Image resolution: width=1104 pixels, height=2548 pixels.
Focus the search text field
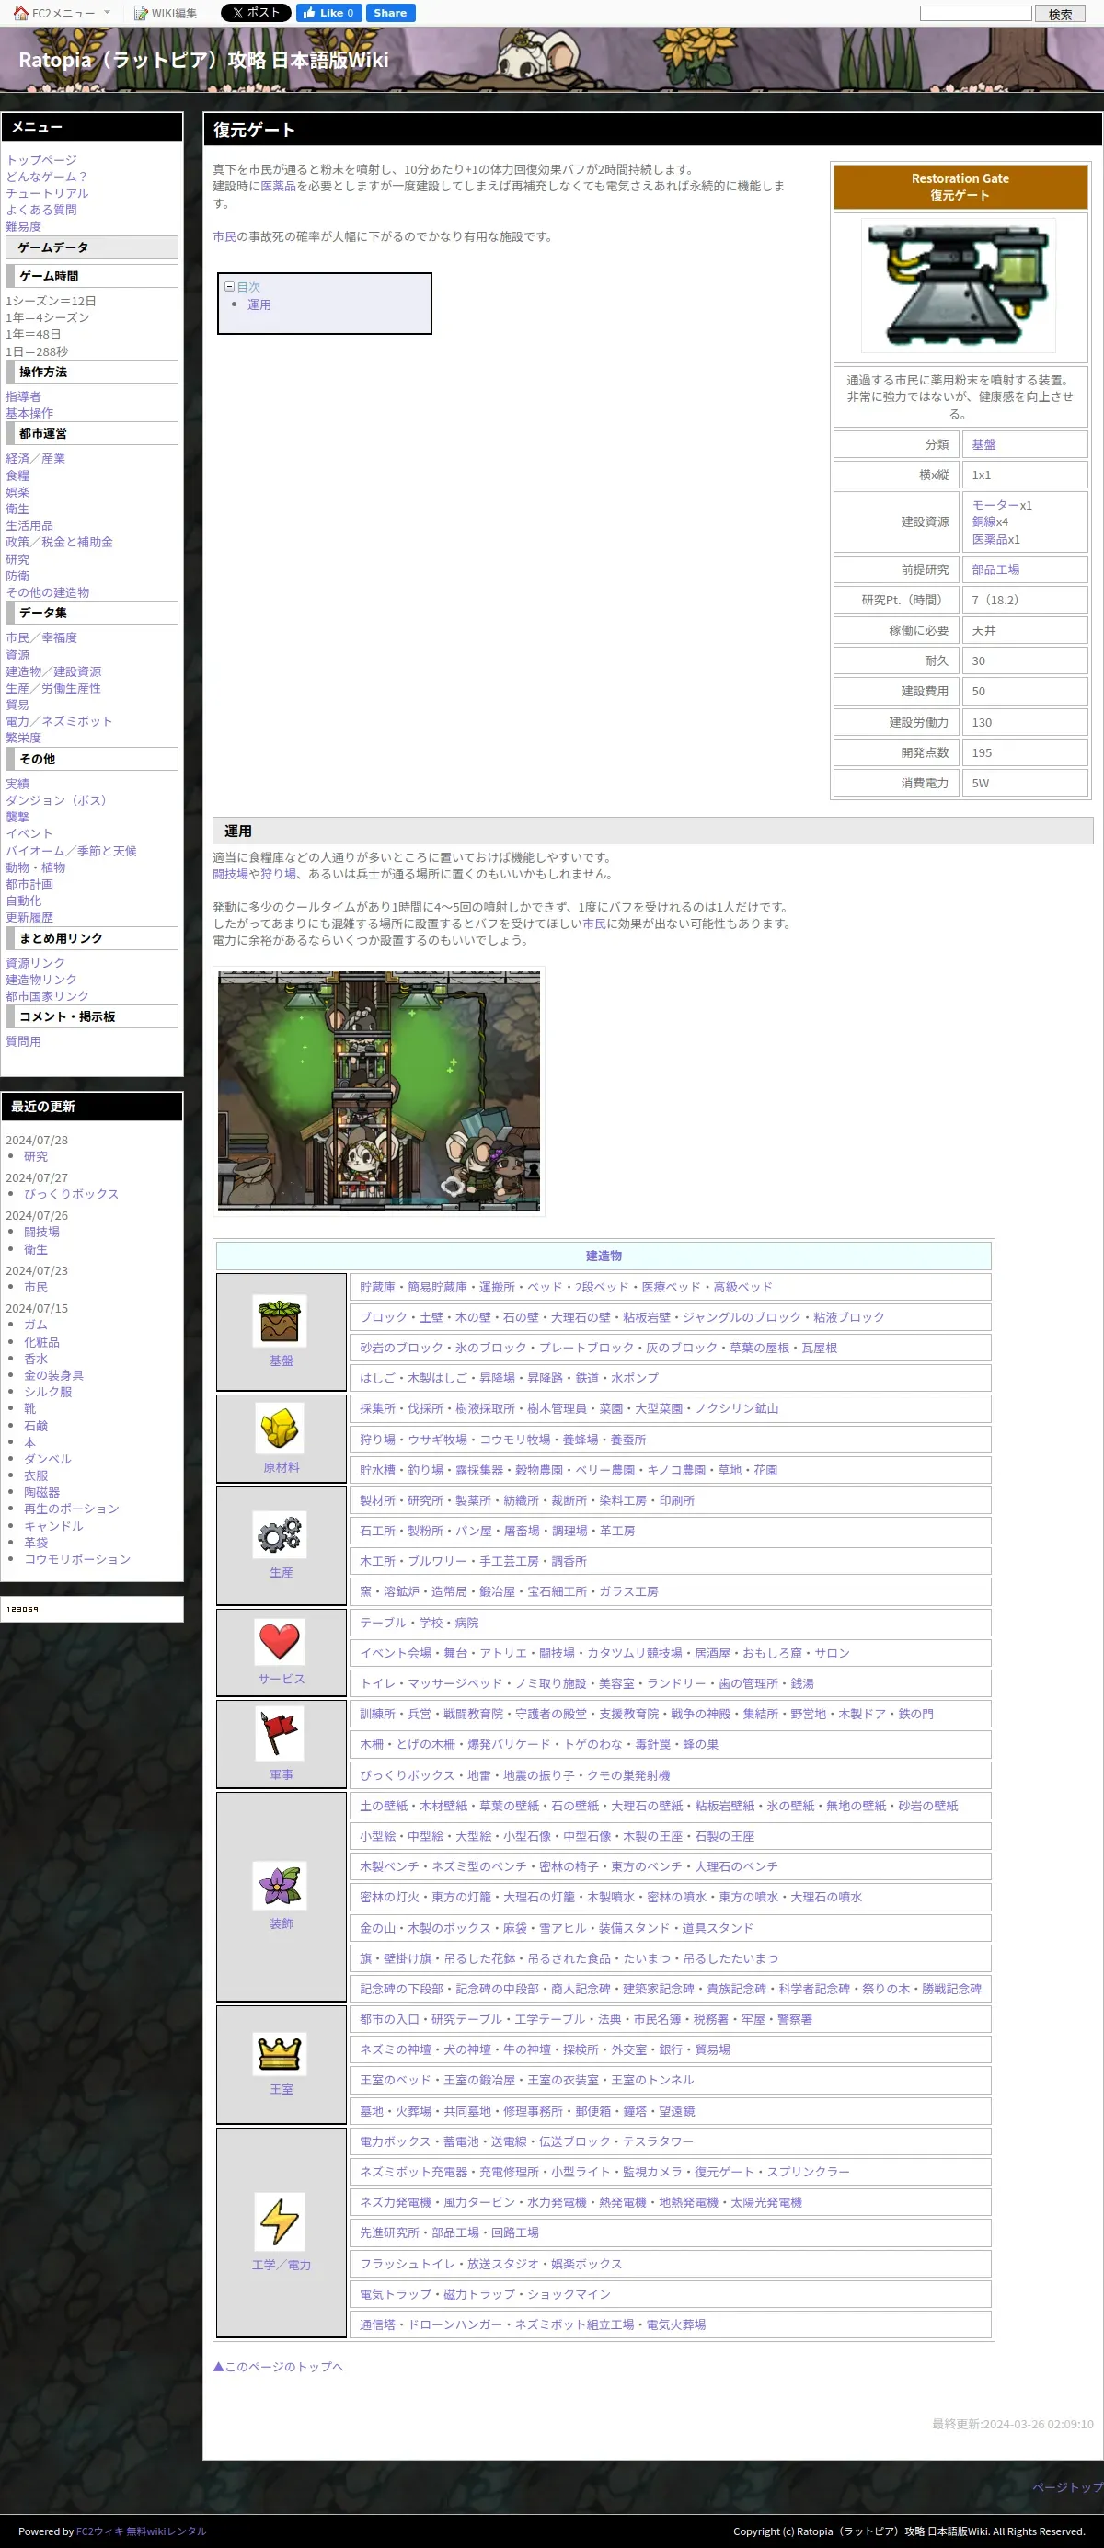point(975,14)
